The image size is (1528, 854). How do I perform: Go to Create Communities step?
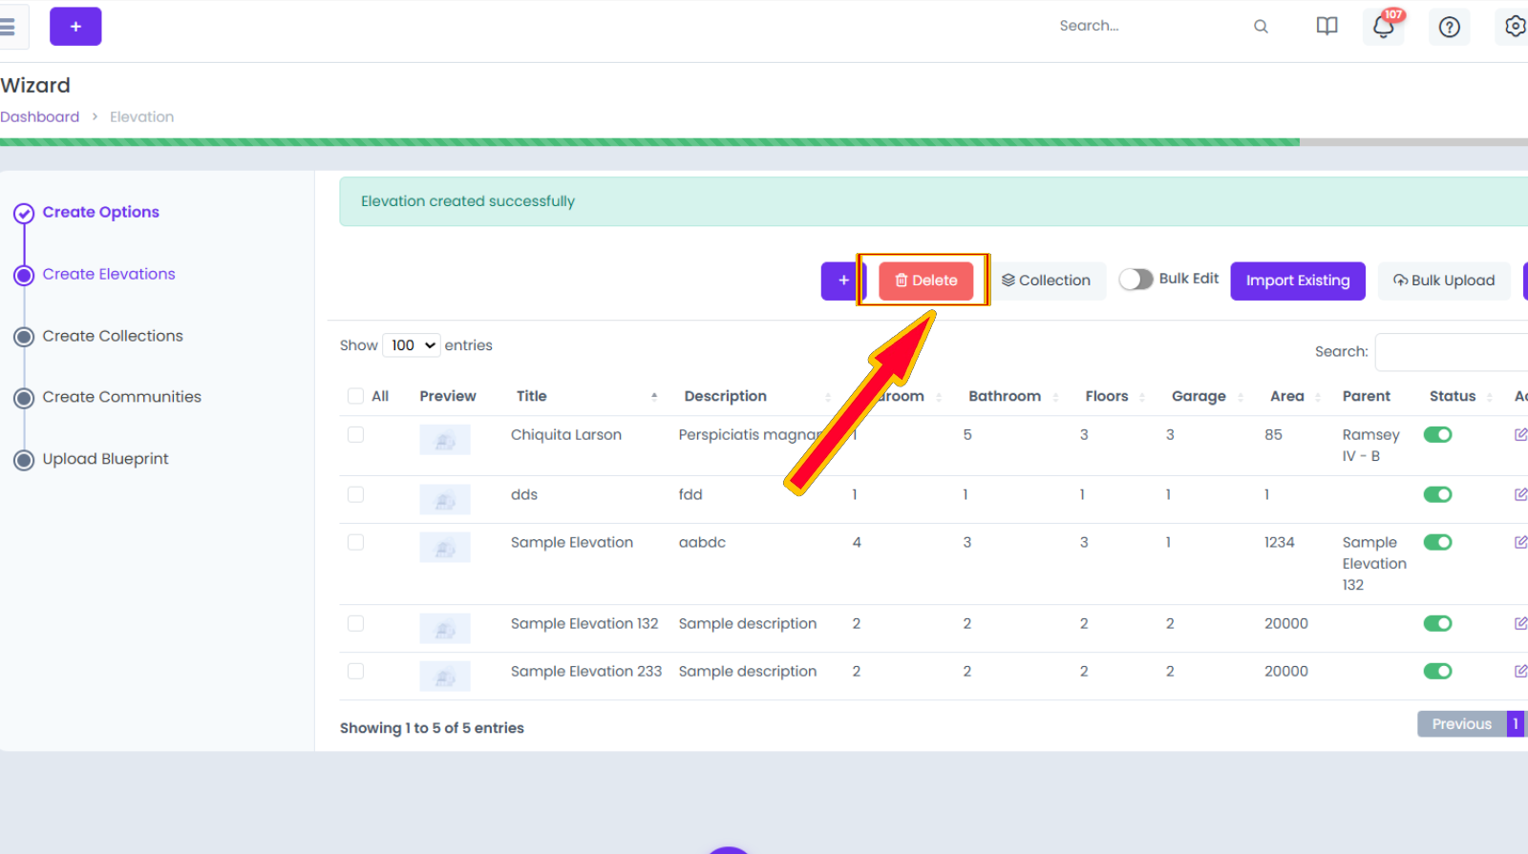[121, 397]
